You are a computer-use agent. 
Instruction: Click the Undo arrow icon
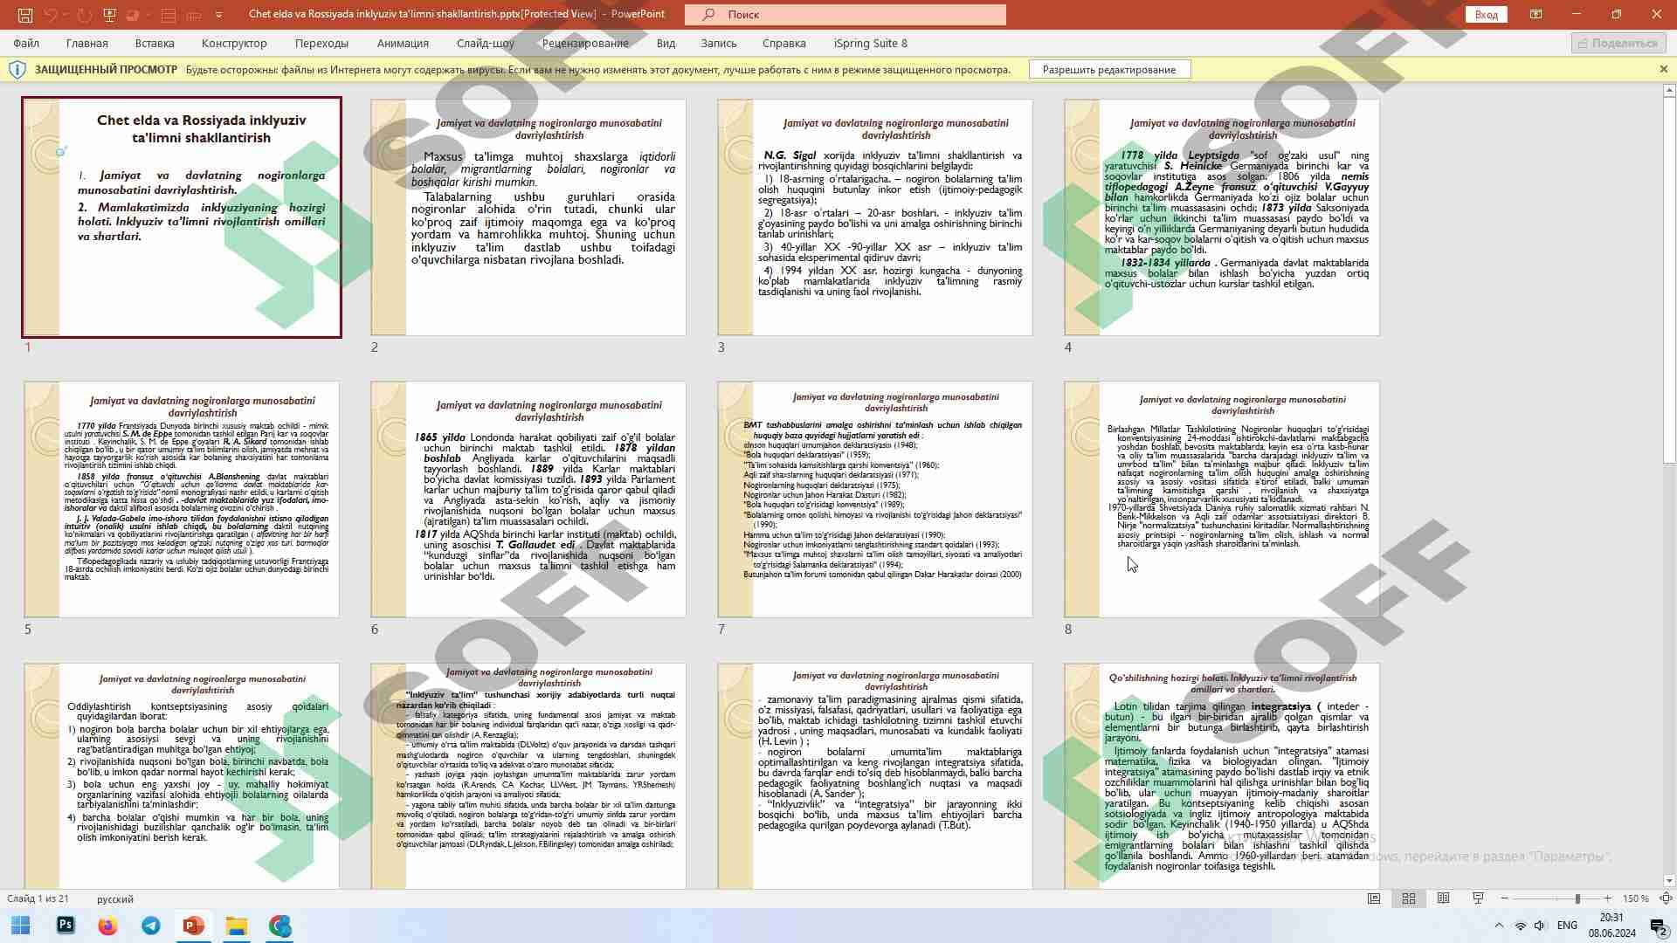coord(51,15)
